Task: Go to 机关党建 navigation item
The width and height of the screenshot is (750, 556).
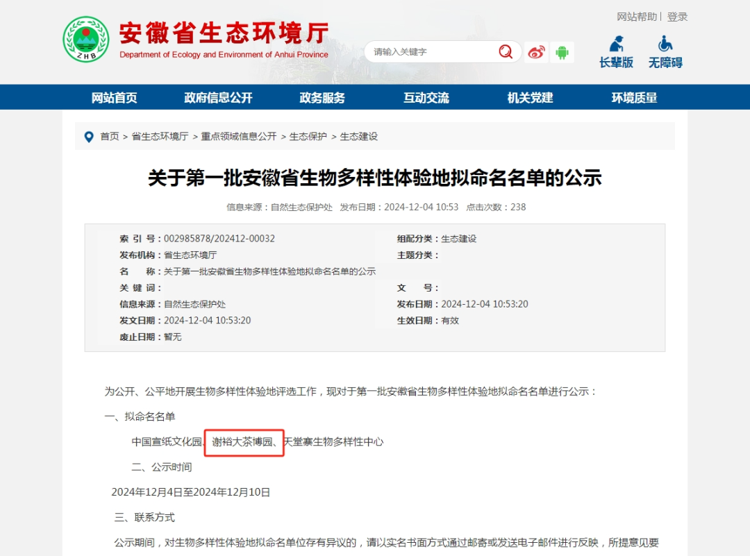Action: pyautogui.click(x=530, y=98)
